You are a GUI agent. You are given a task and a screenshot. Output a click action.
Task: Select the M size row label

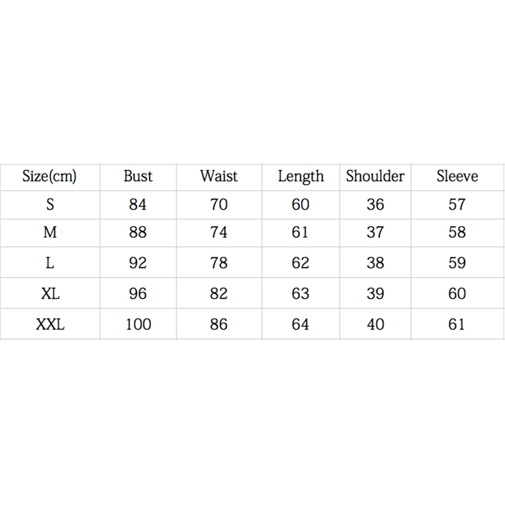[x=50, y=232]
